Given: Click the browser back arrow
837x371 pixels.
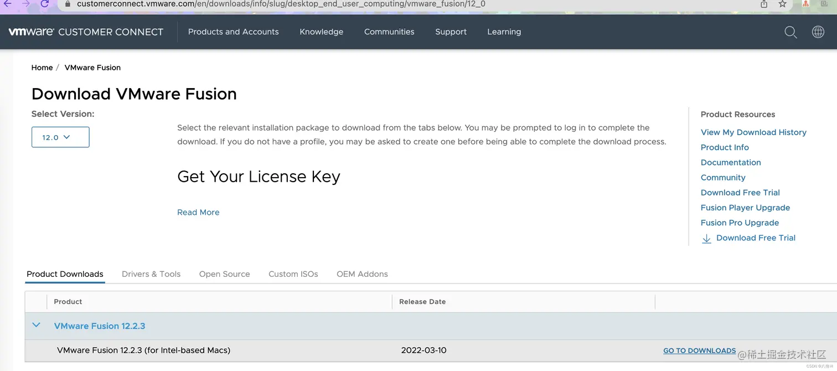Looking at the screenshot, I should tap(7, 4).
